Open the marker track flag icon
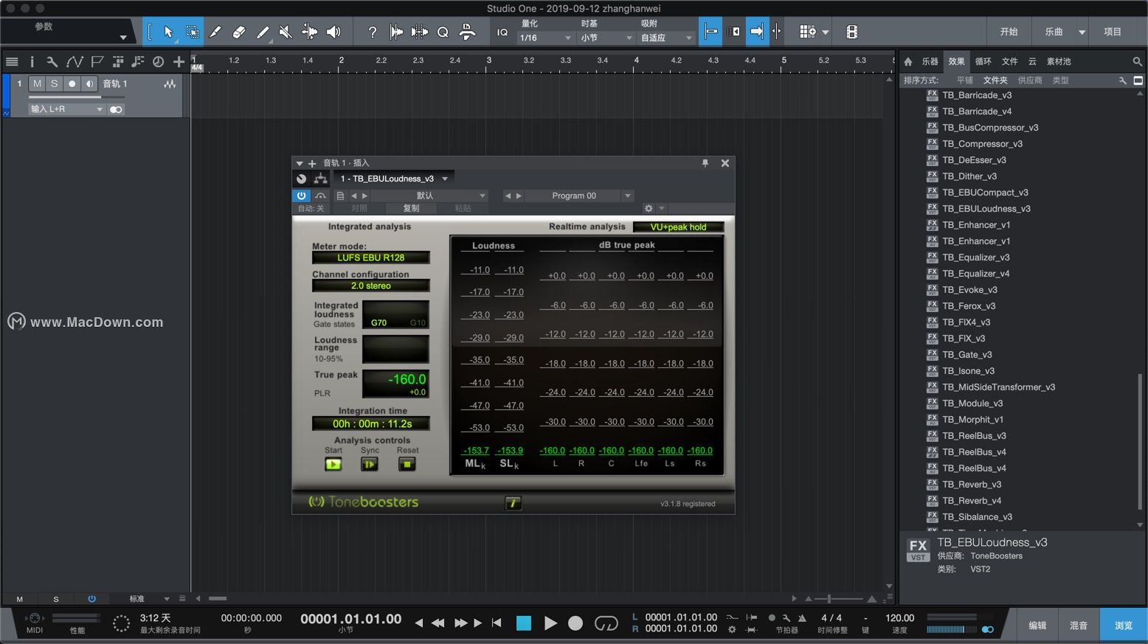Screen dimensions: 1148x644 (x=97, y=62)
